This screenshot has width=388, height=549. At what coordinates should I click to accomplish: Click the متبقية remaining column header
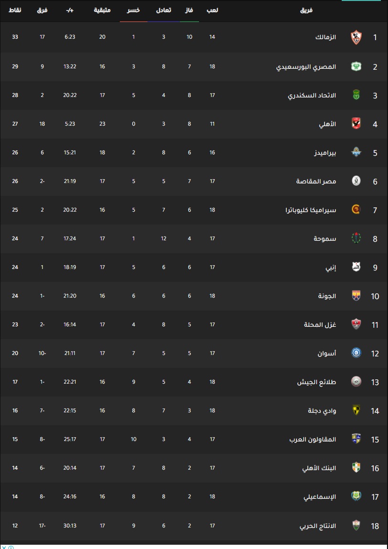point(102,10)
